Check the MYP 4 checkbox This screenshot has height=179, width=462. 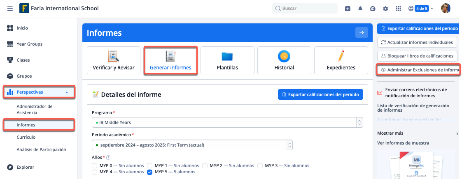(x=94, y=172)
